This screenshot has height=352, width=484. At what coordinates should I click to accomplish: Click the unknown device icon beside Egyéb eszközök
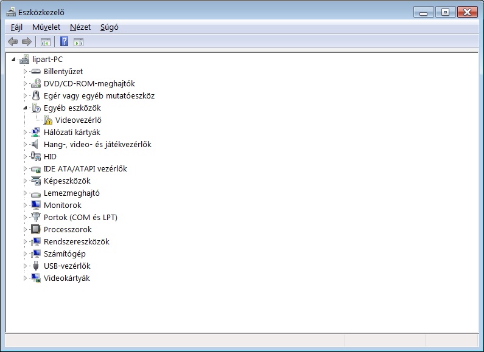point(36,108)
